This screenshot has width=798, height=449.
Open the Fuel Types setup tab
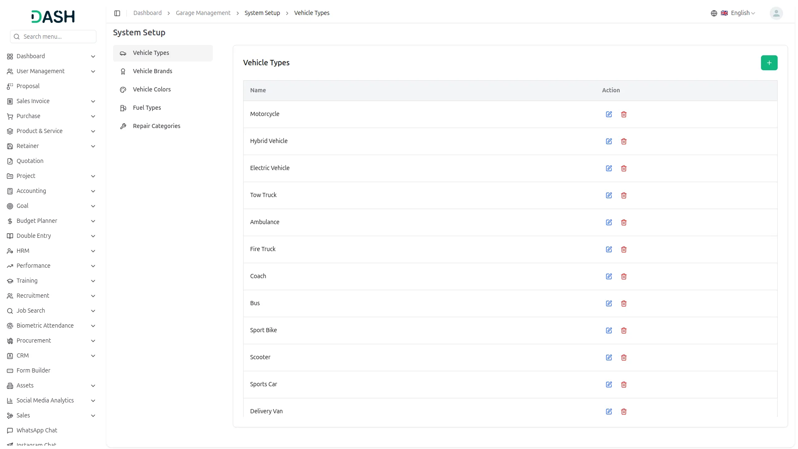point(147,108)
